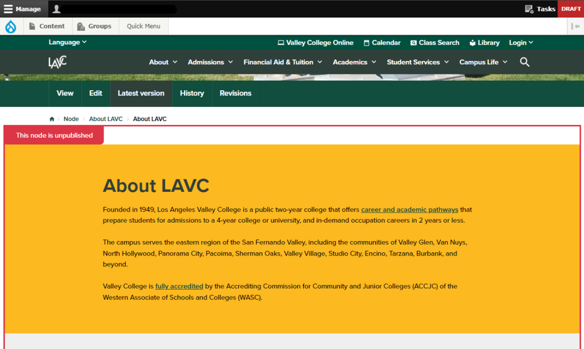Open the Content admin menu
The width and height of the screenshot is (584, 349).
(x=47, y=26)
